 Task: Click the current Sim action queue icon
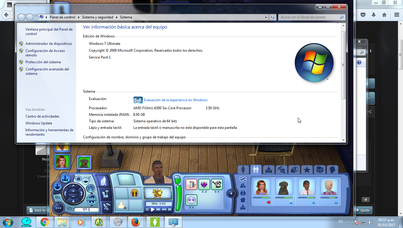121,205
